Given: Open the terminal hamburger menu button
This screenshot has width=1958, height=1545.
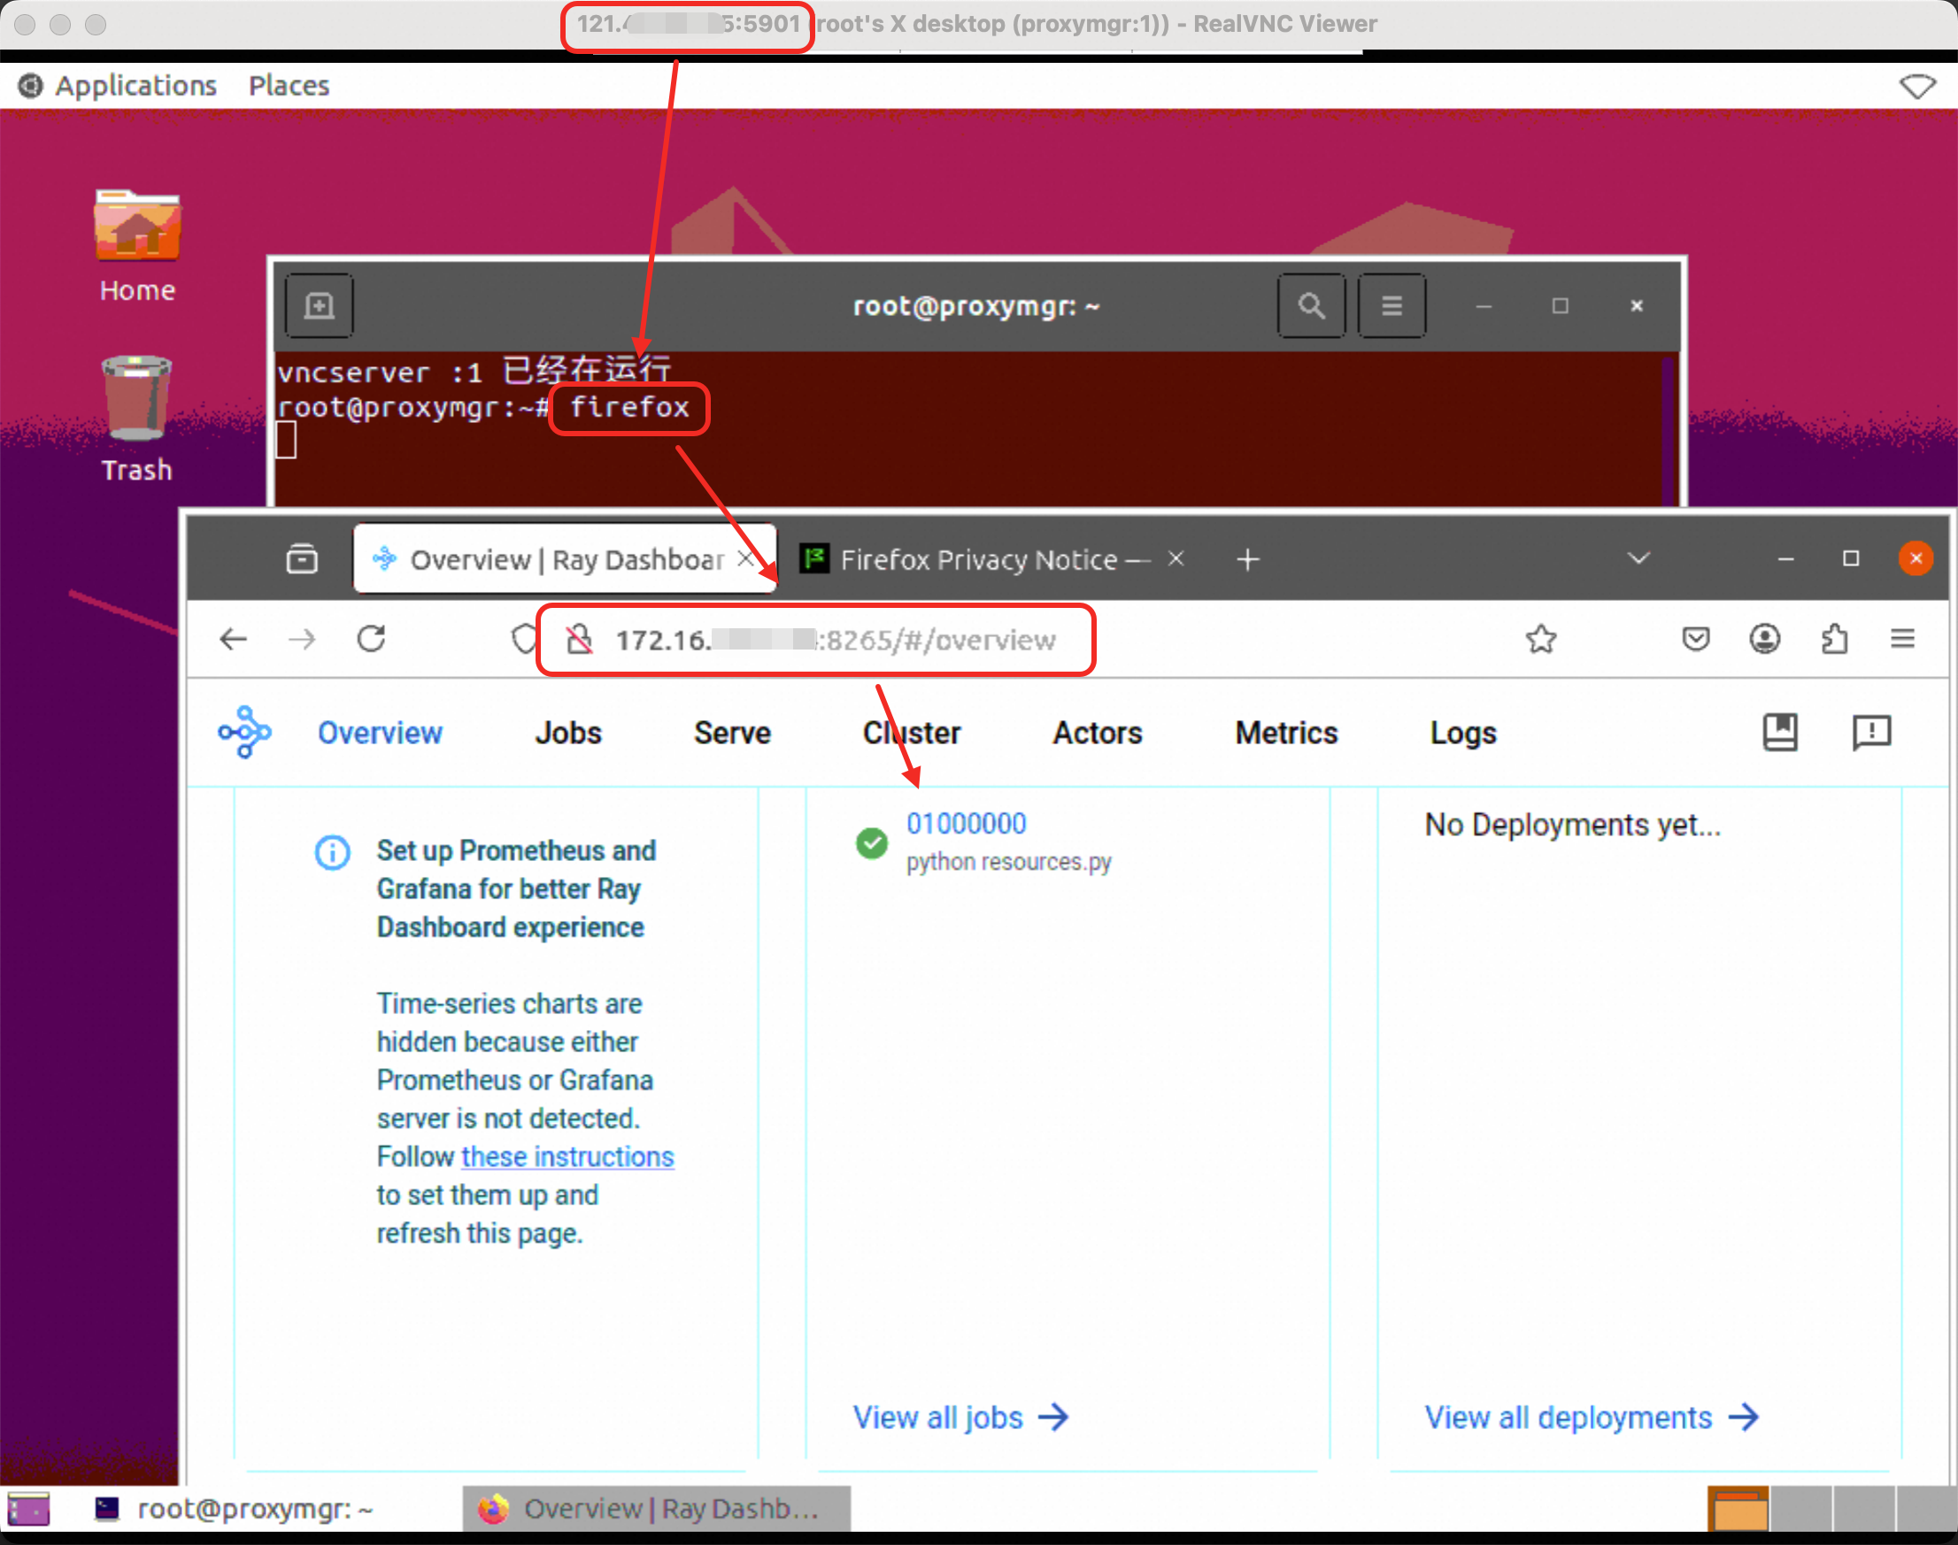Looking at the screenshot, I should click(x=1391, y=306).
